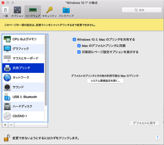Image resolution: width=164 pixels, height=145 pixels.
Task: Select the keyboard and mouse icon
Action: (x=7, y=58)
